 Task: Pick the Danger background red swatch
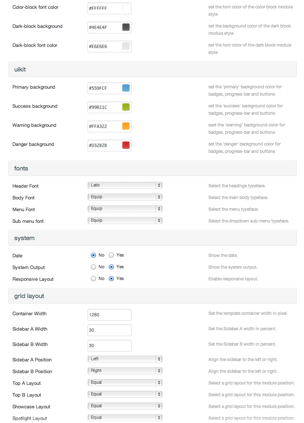(126, 145)
